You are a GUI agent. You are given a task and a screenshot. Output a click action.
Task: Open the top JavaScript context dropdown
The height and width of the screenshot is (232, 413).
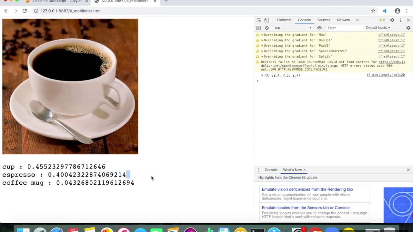coord(293,28)
